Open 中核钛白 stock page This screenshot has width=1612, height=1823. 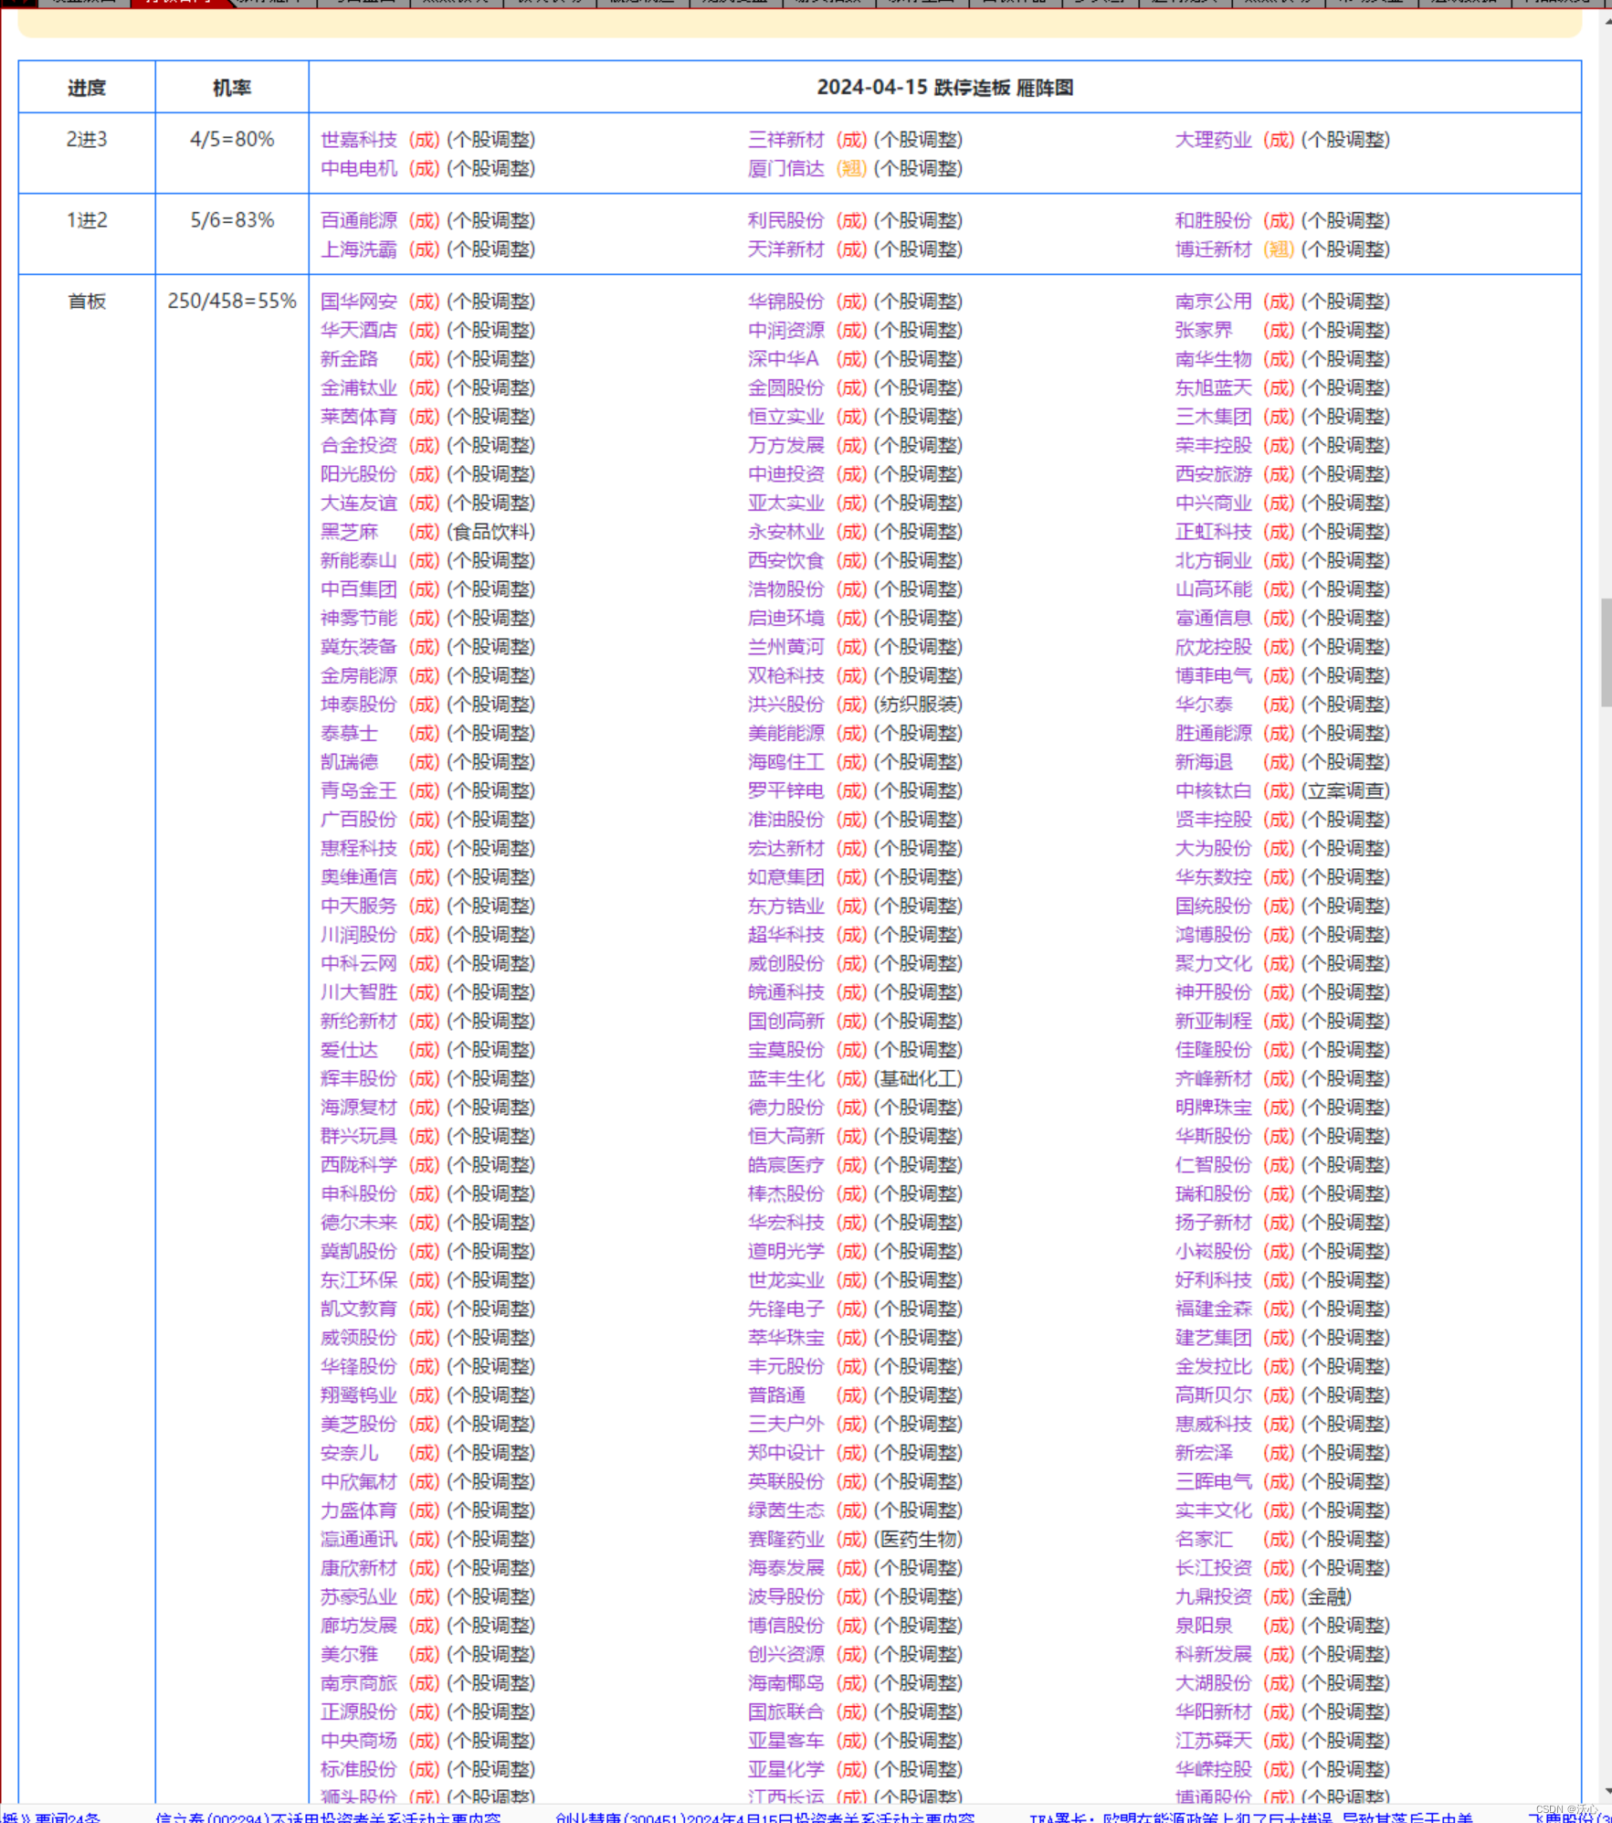point(1214,791)
